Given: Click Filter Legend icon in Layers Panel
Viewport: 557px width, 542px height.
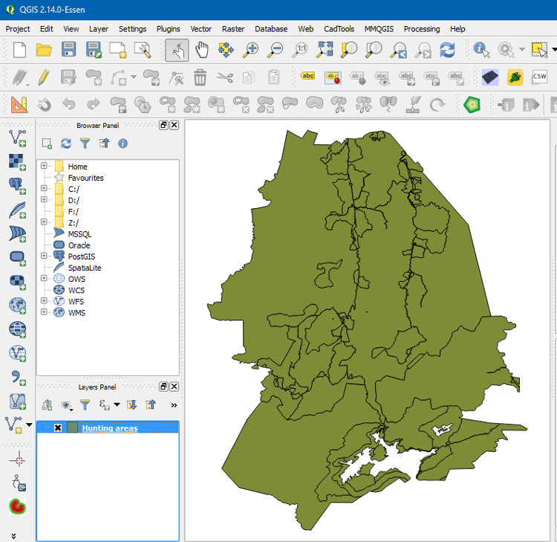Looking at the screenshot, I should 85,404.
